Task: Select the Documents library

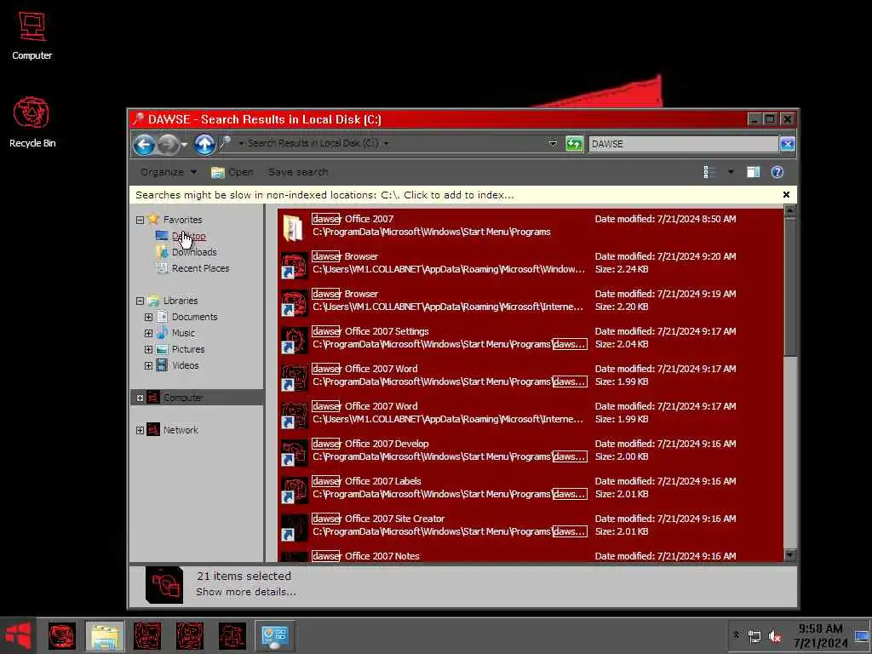Action: click(194, 317)
